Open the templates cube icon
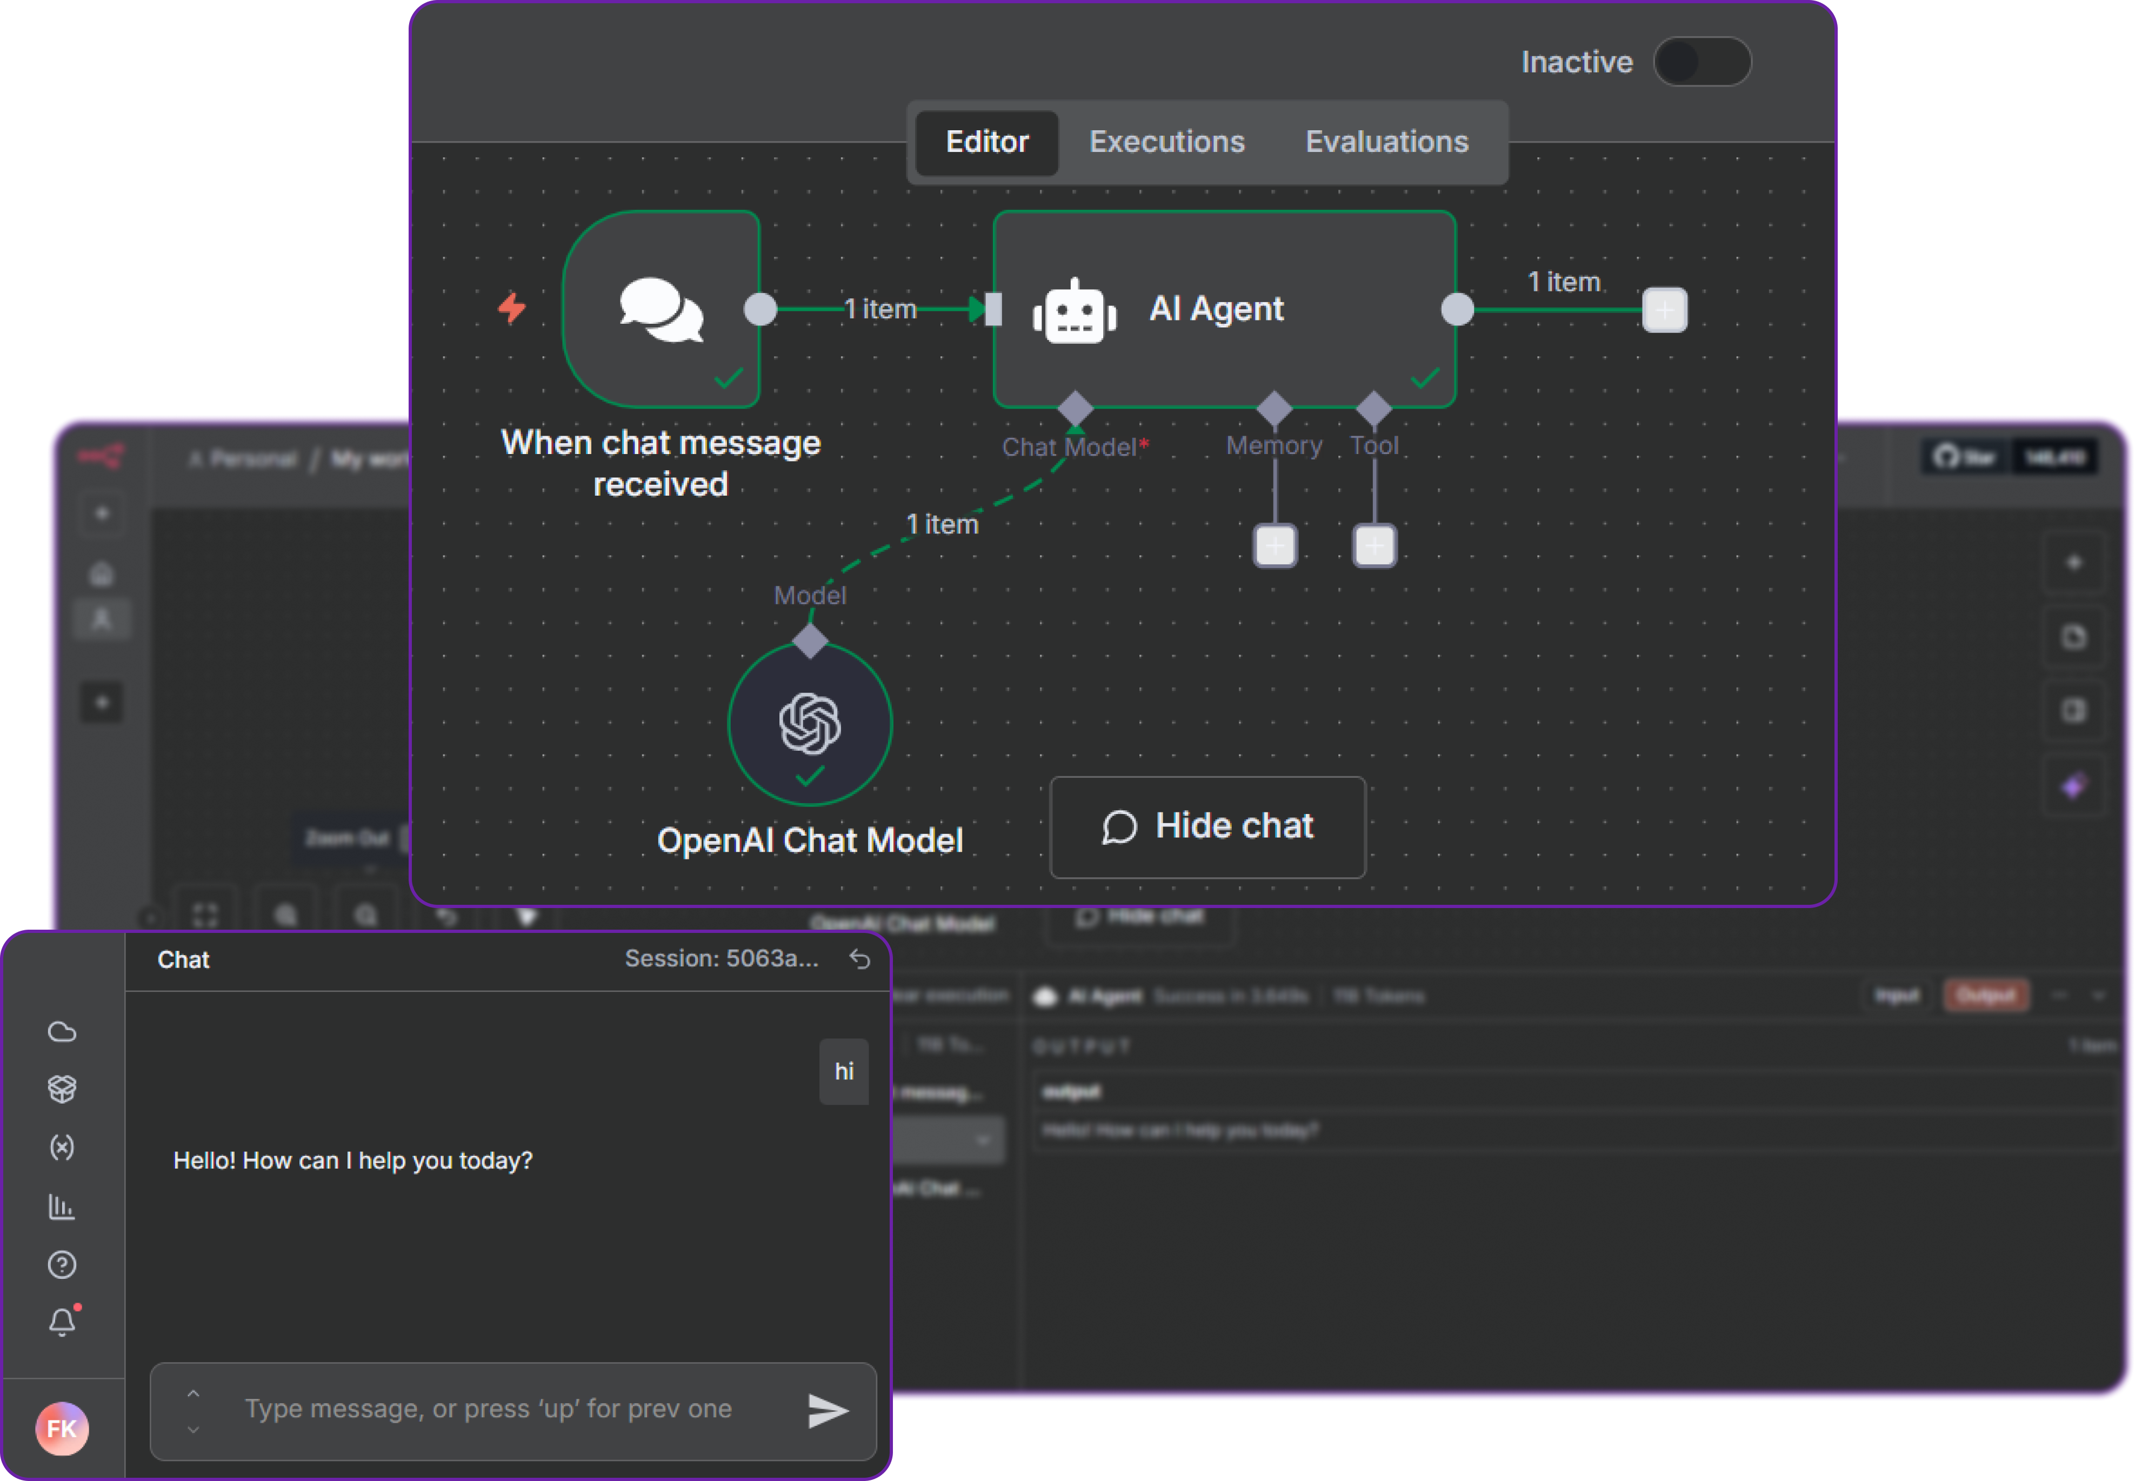The image size is (2135, 1481). [61, 1089]
